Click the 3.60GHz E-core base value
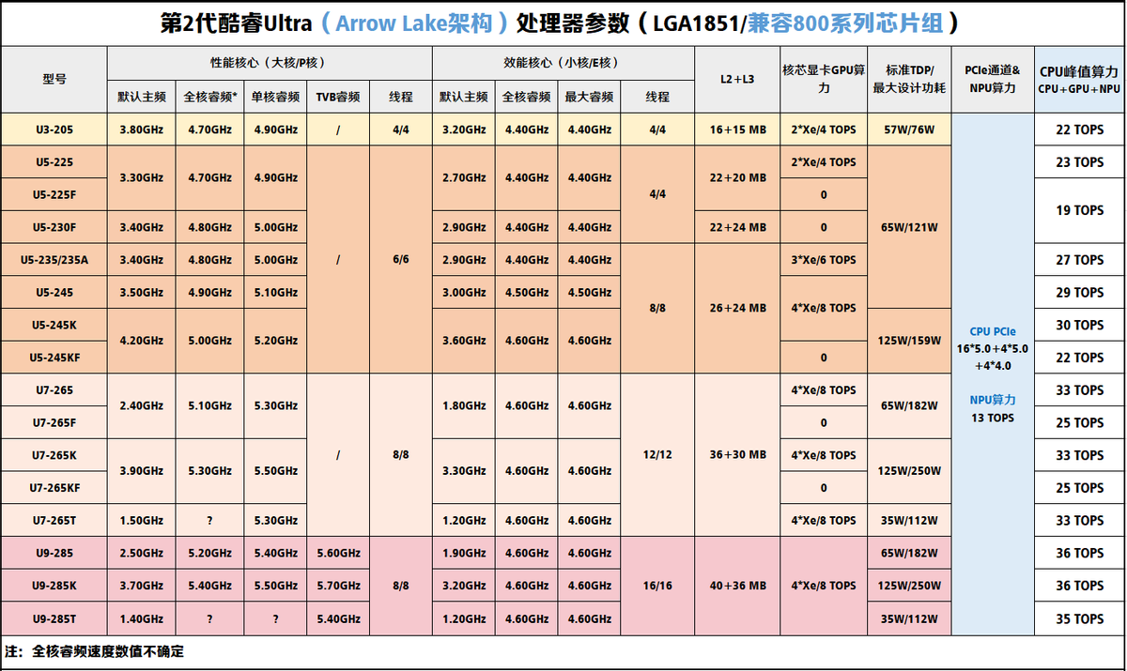The width and height of the screenshot is (1127, 671). [463, 341]
